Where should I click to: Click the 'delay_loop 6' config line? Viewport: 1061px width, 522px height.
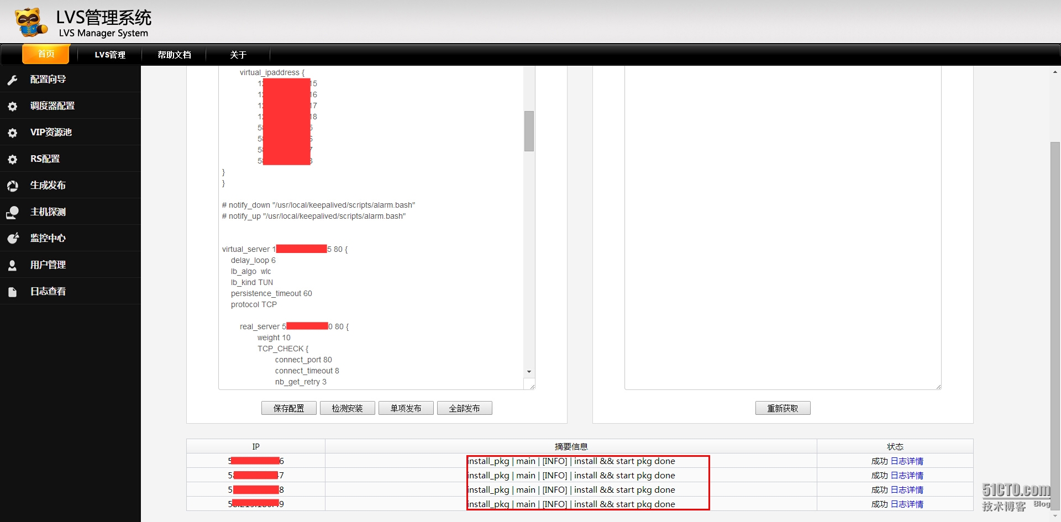point(253,260)
